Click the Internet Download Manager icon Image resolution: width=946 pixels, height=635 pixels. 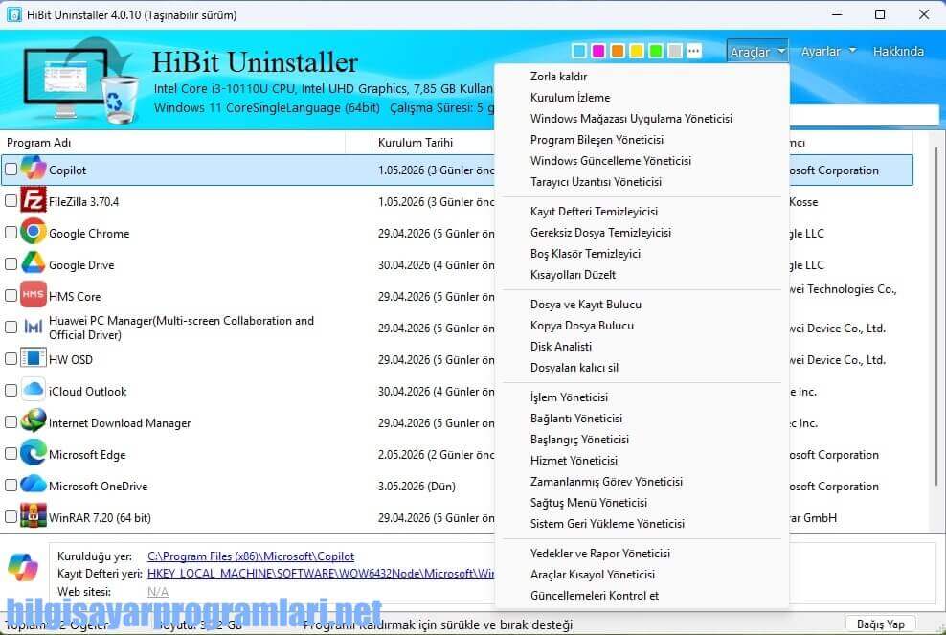(x=34, y=422)
